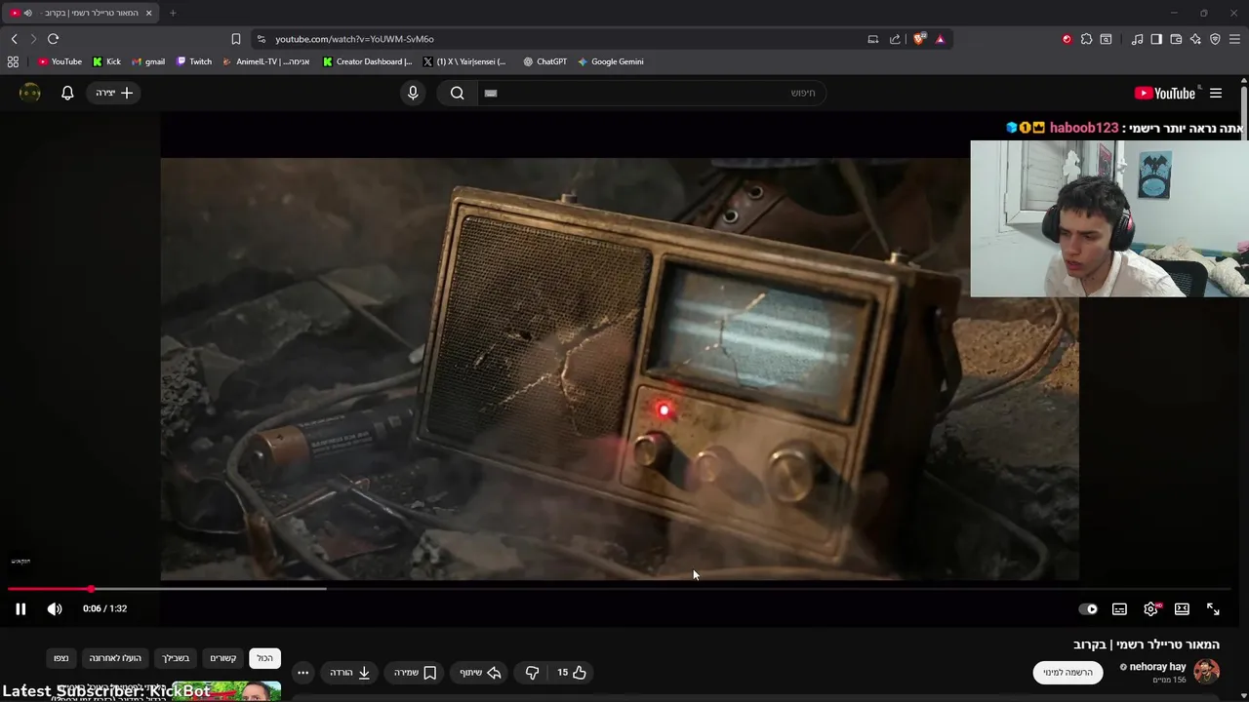Image resolution: width=1249 pixels, height=702 pixels.
Task: Open the יצירה create button
Action: (x=114, y=93)
